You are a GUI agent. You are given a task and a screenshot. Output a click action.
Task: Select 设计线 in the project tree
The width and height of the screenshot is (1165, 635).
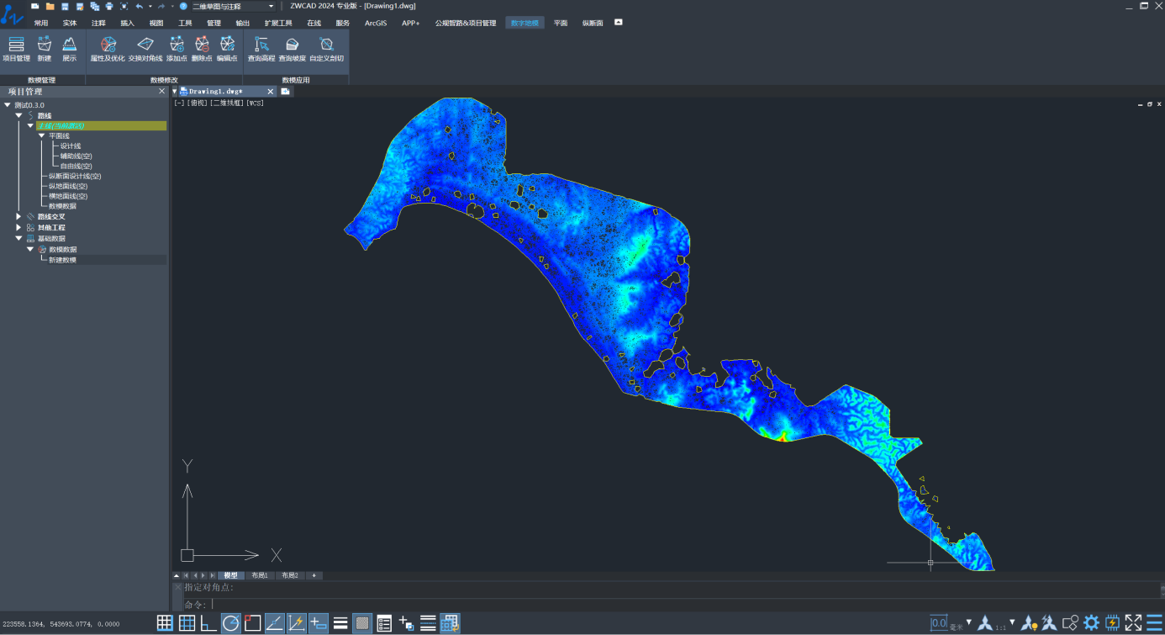[71, 146]
